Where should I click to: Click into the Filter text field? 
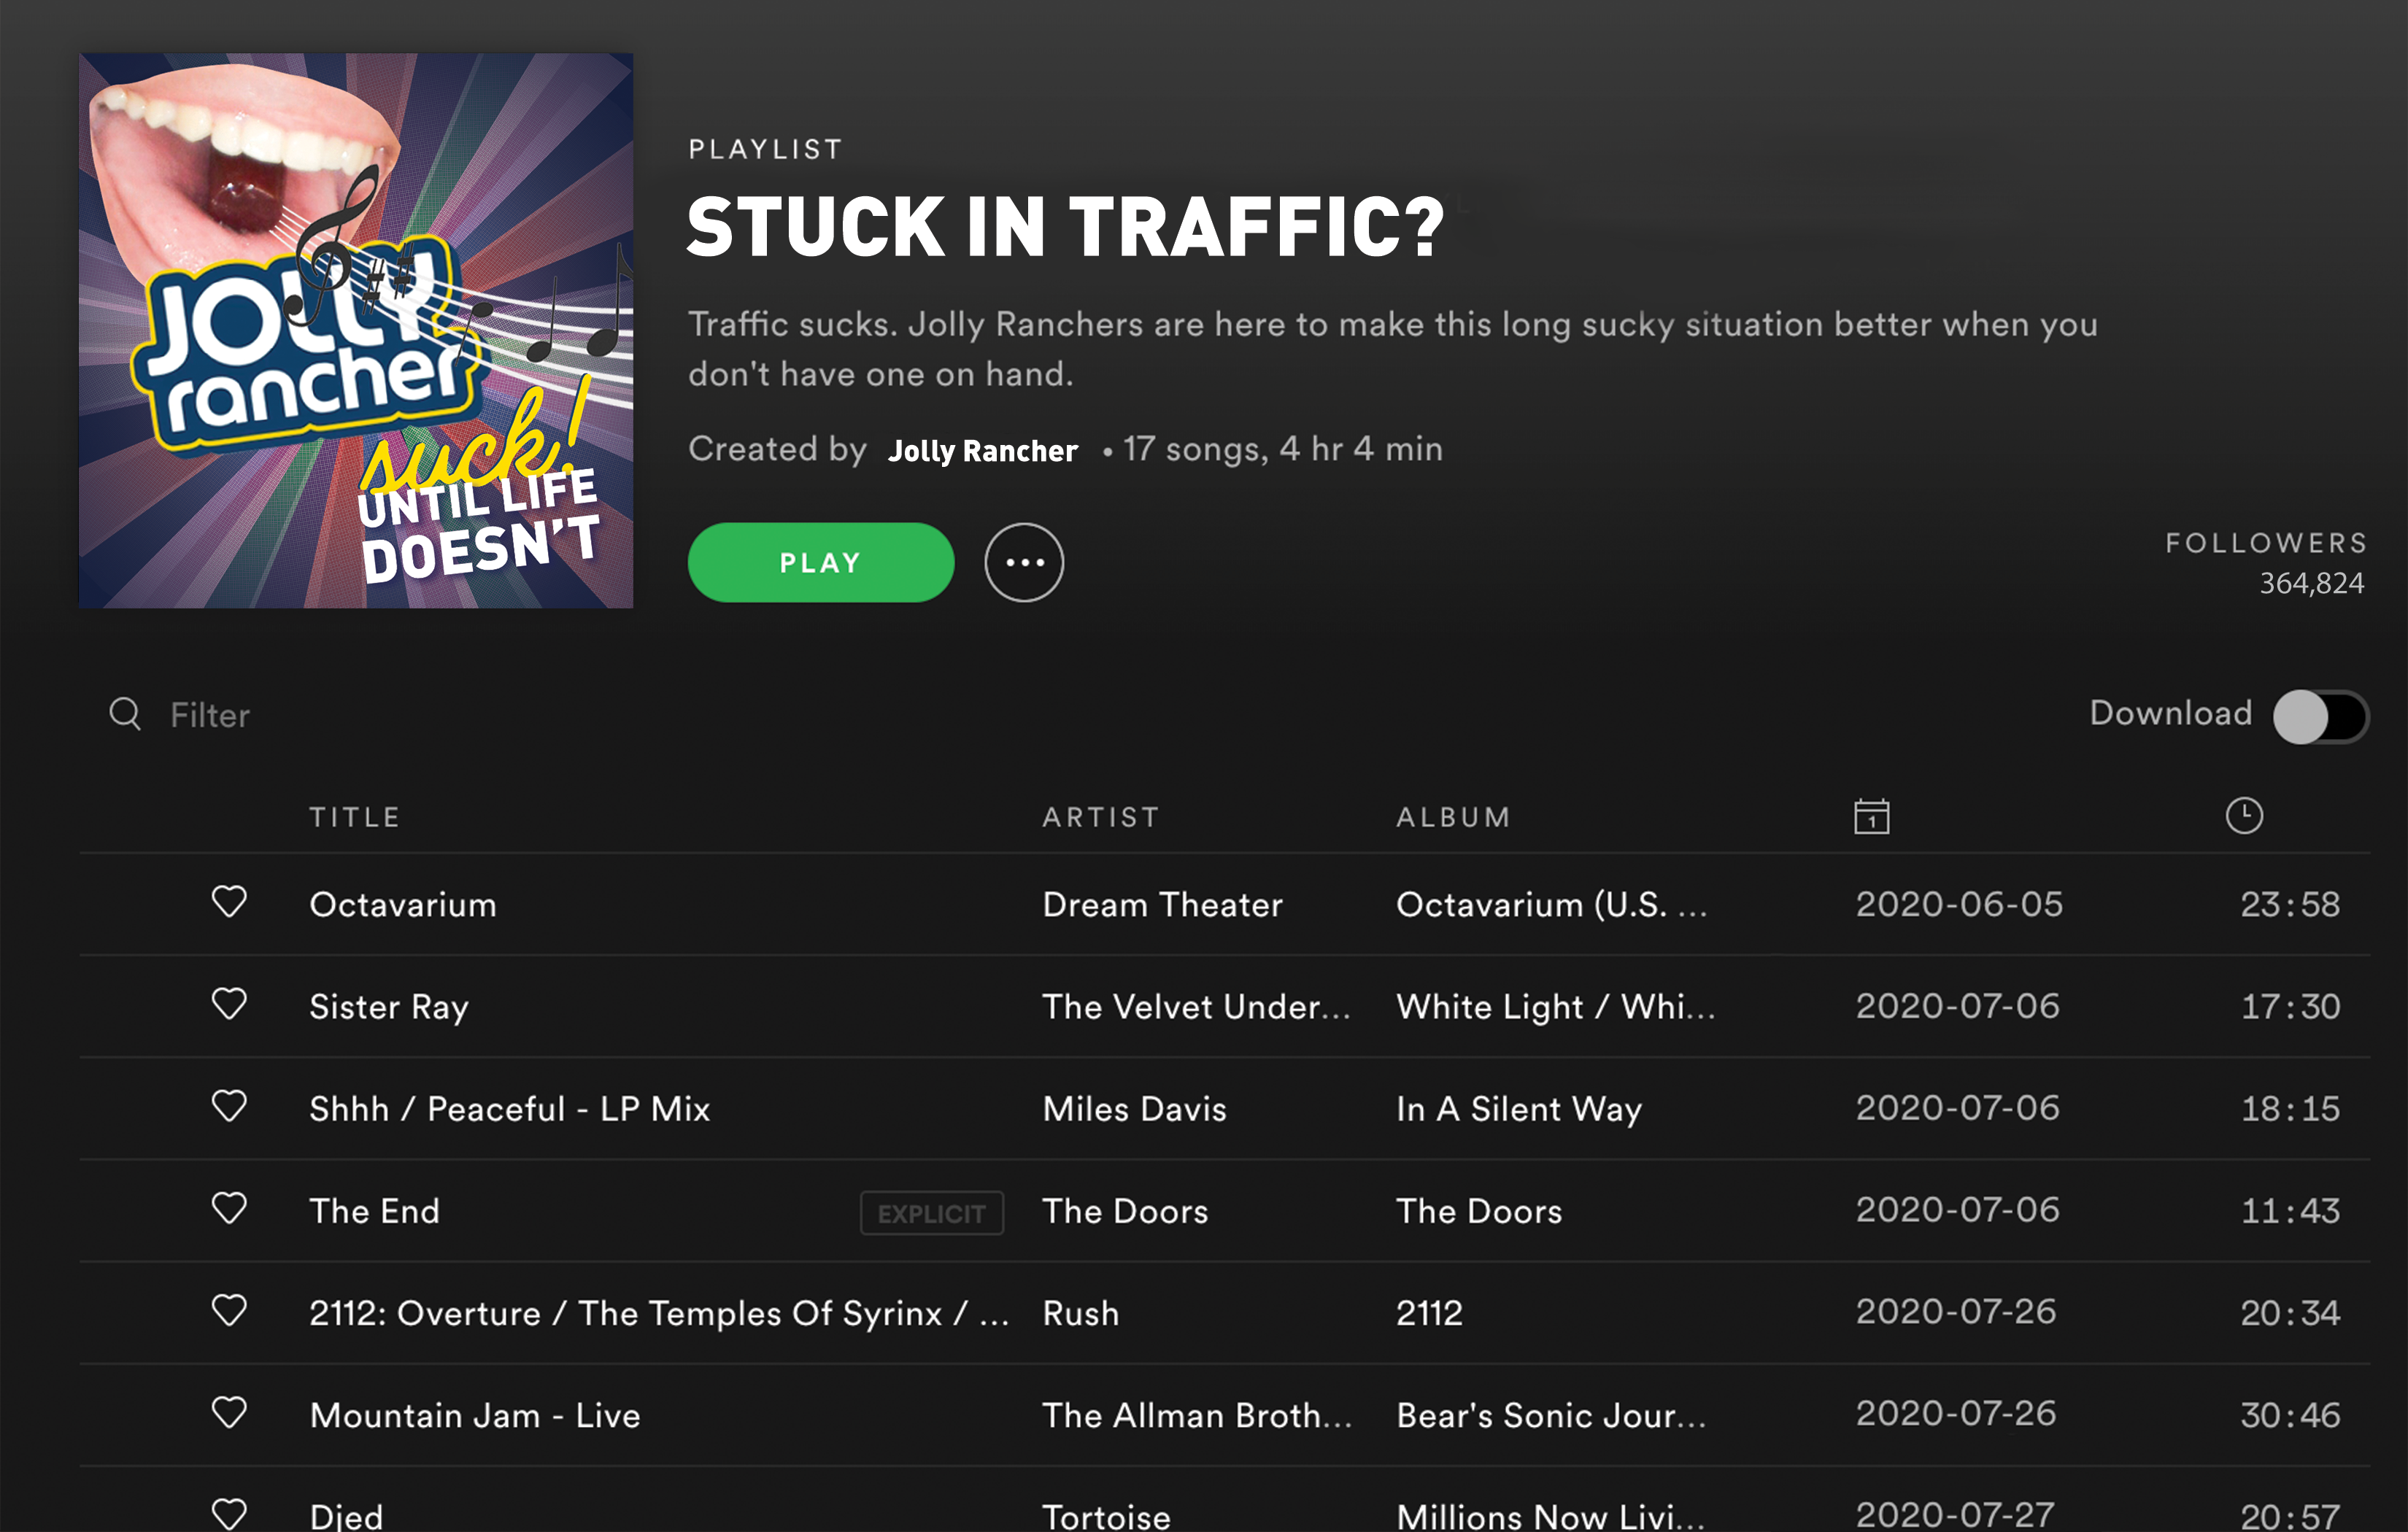click(x=210, y=715)
